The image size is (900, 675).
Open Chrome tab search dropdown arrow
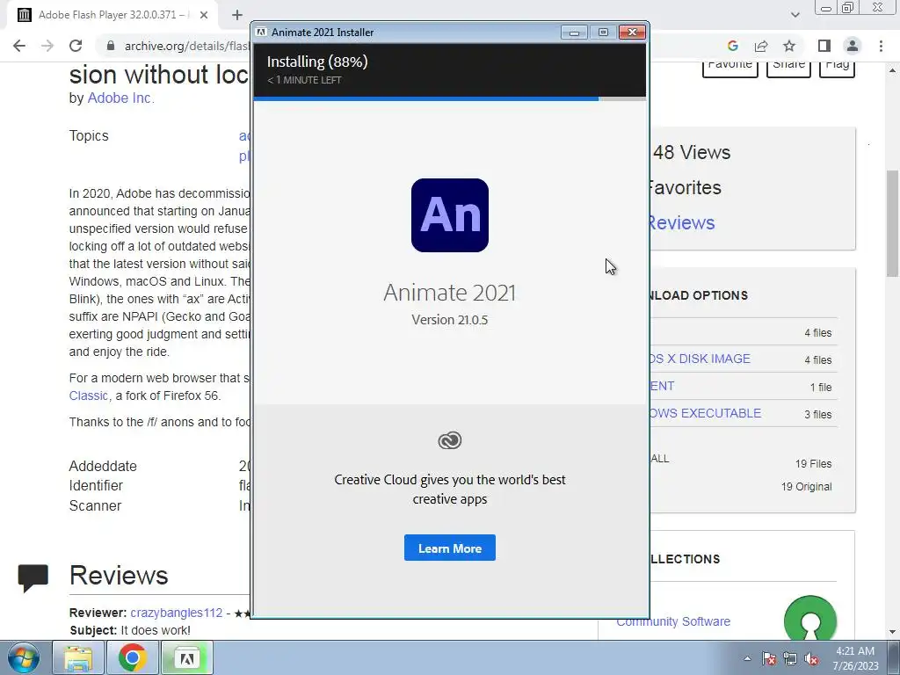(795, 15)
